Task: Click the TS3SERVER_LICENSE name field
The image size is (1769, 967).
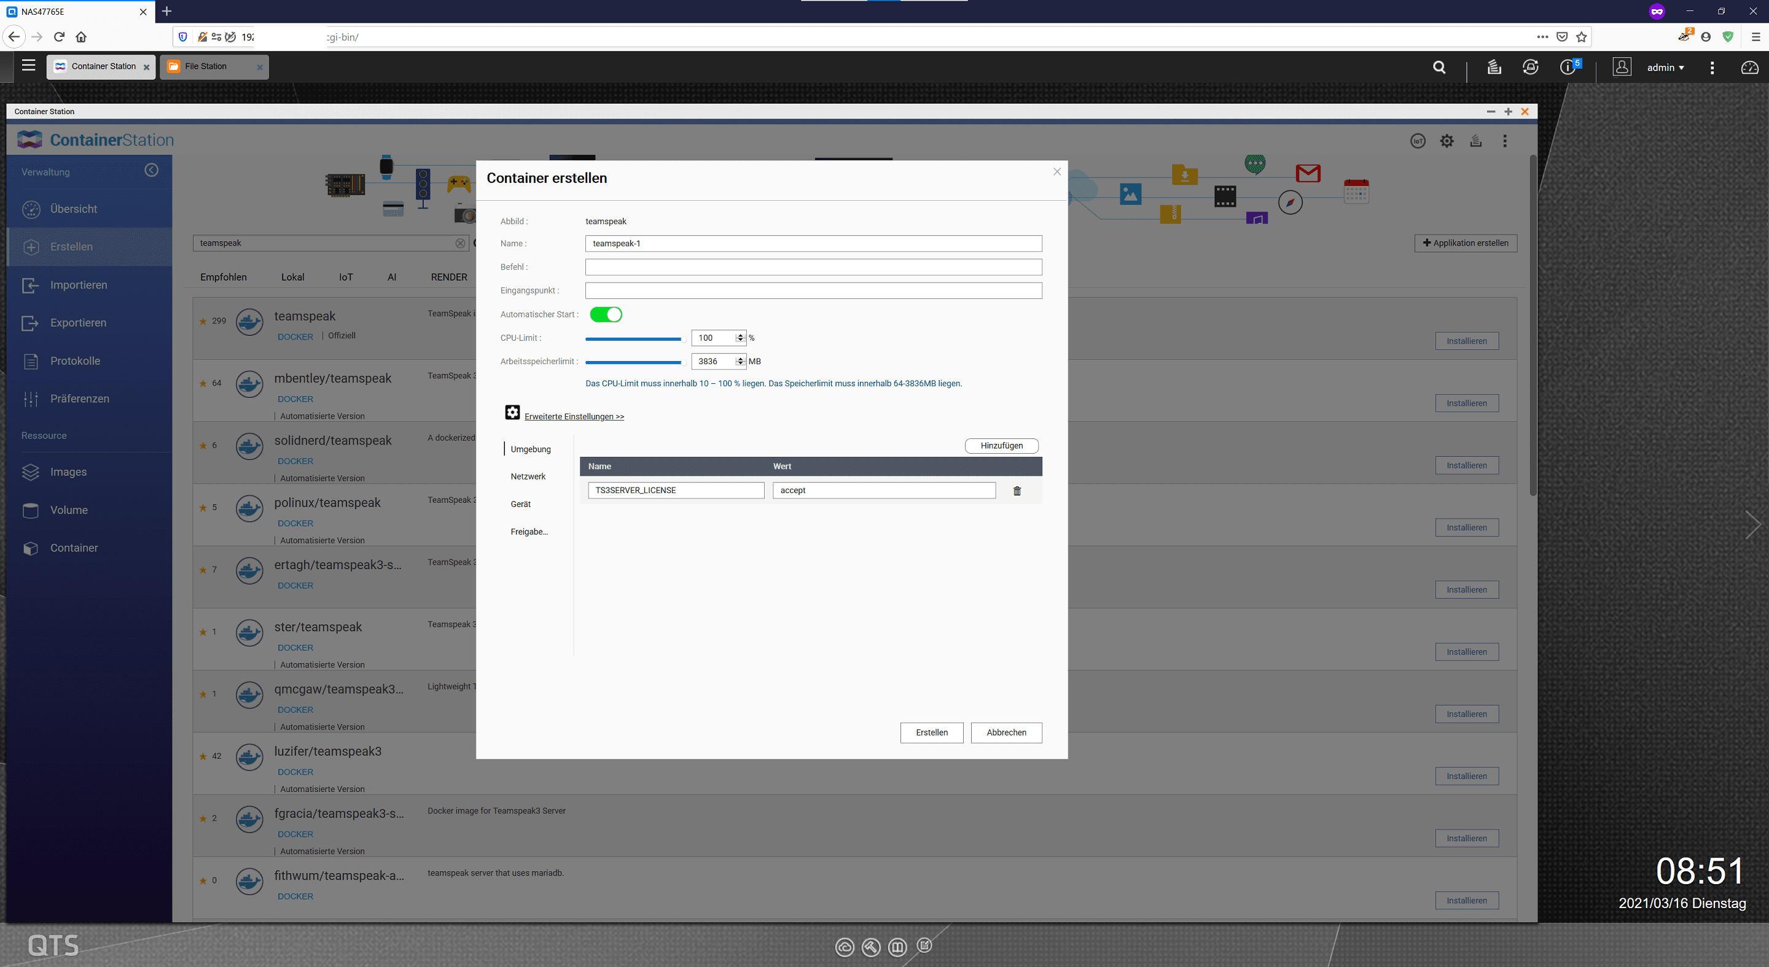Action: pyautogui.click(x=676, y=490)
